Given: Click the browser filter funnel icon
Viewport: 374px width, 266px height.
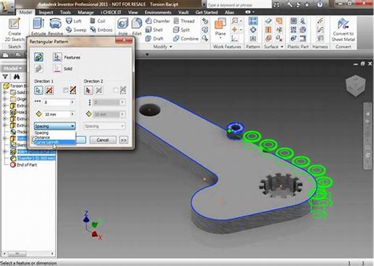Looking at the screenshot, I should pos(5,77).
